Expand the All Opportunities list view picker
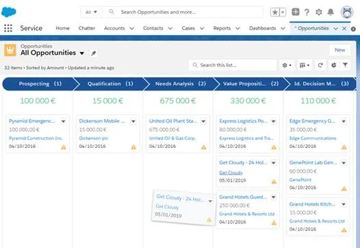 [82, 53]
